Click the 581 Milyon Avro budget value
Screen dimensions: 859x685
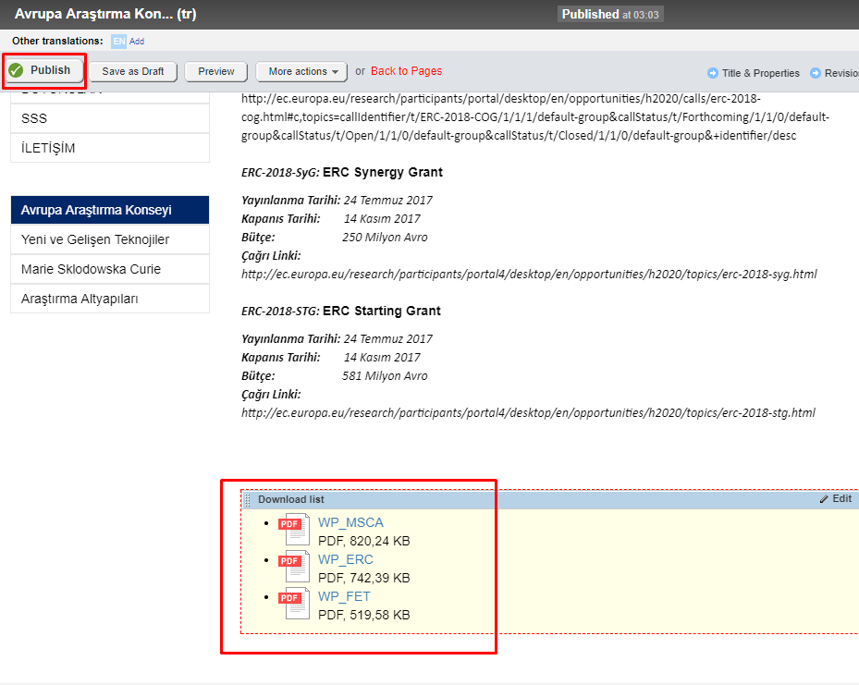(385, 376)
